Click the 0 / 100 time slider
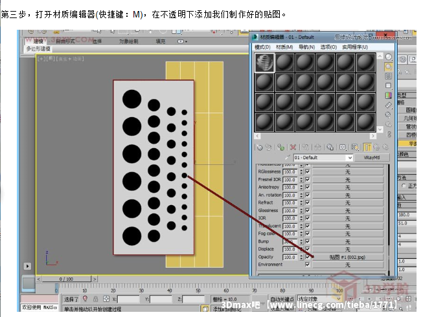 (66, 279)
